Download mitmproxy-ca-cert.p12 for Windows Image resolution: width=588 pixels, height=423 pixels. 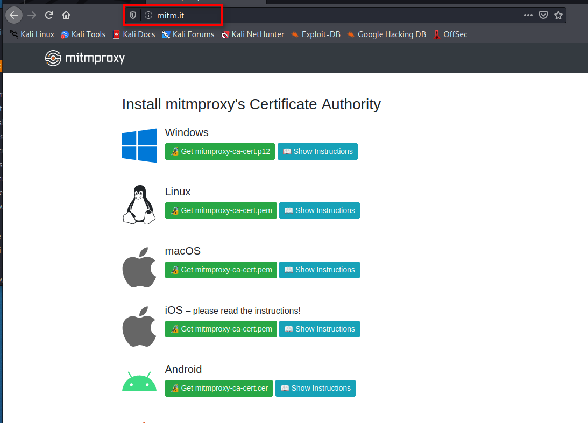[220, 151]
